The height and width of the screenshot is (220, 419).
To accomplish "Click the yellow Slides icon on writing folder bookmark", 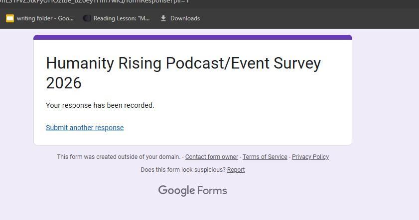I will [x=10, y=18].
